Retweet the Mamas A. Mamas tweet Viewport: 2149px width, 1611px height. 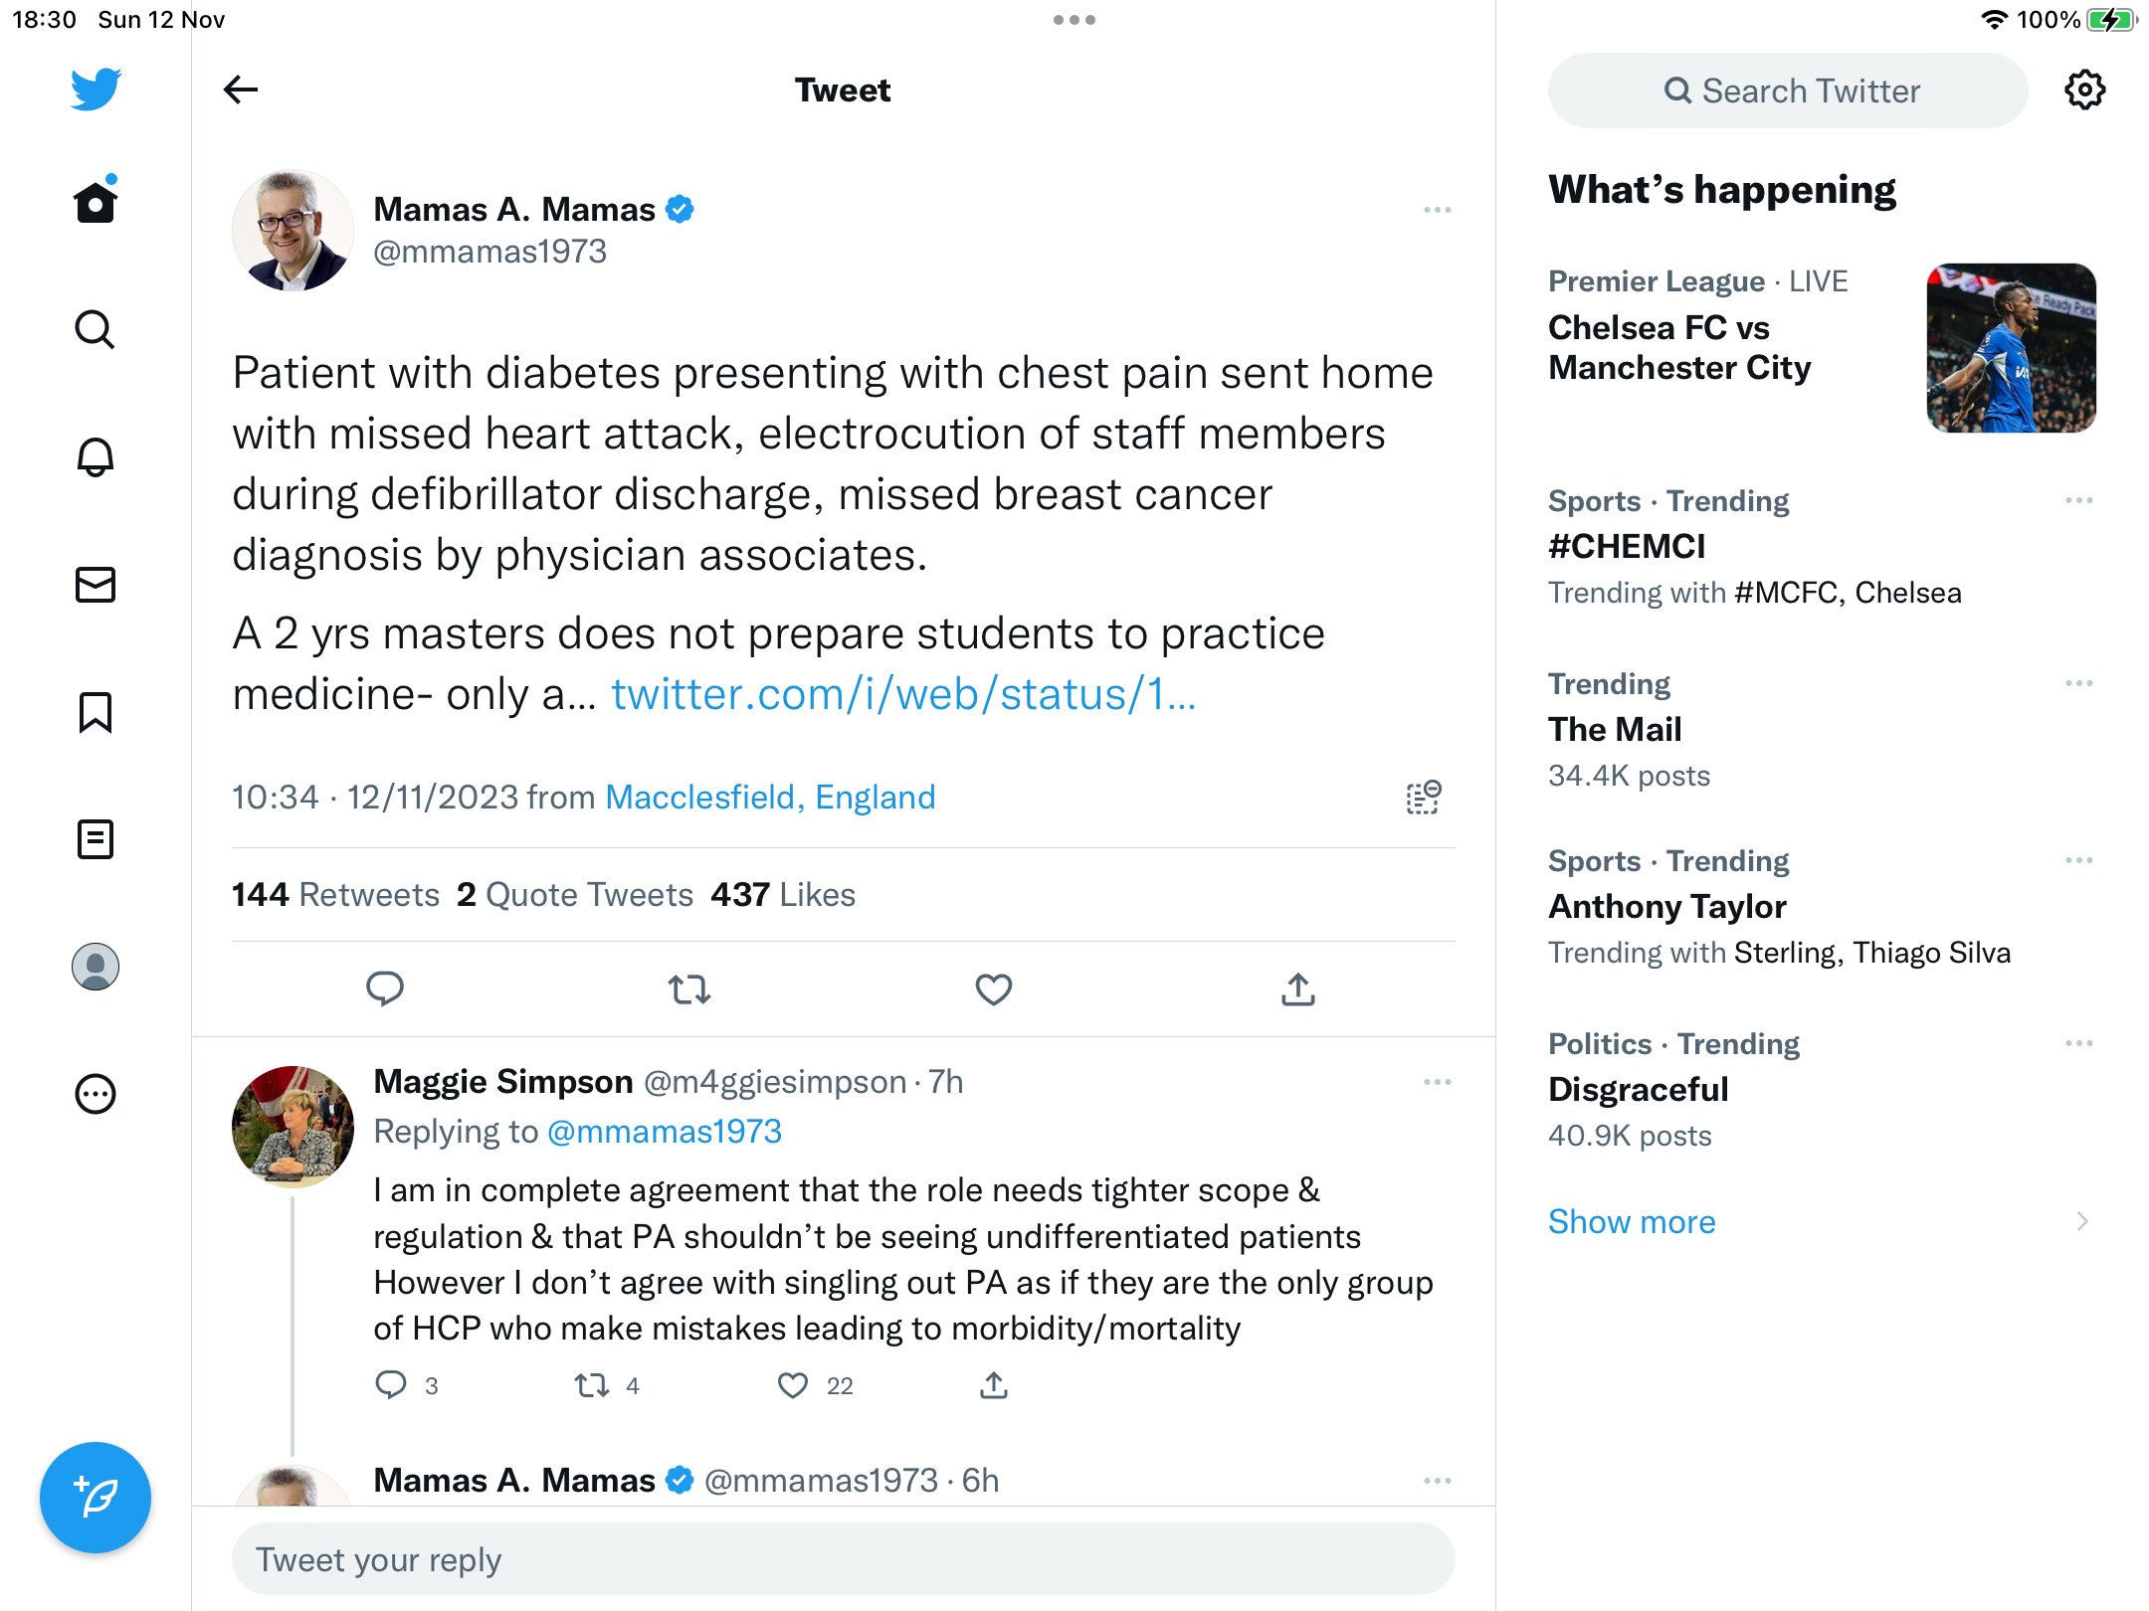tap(688, 989)
